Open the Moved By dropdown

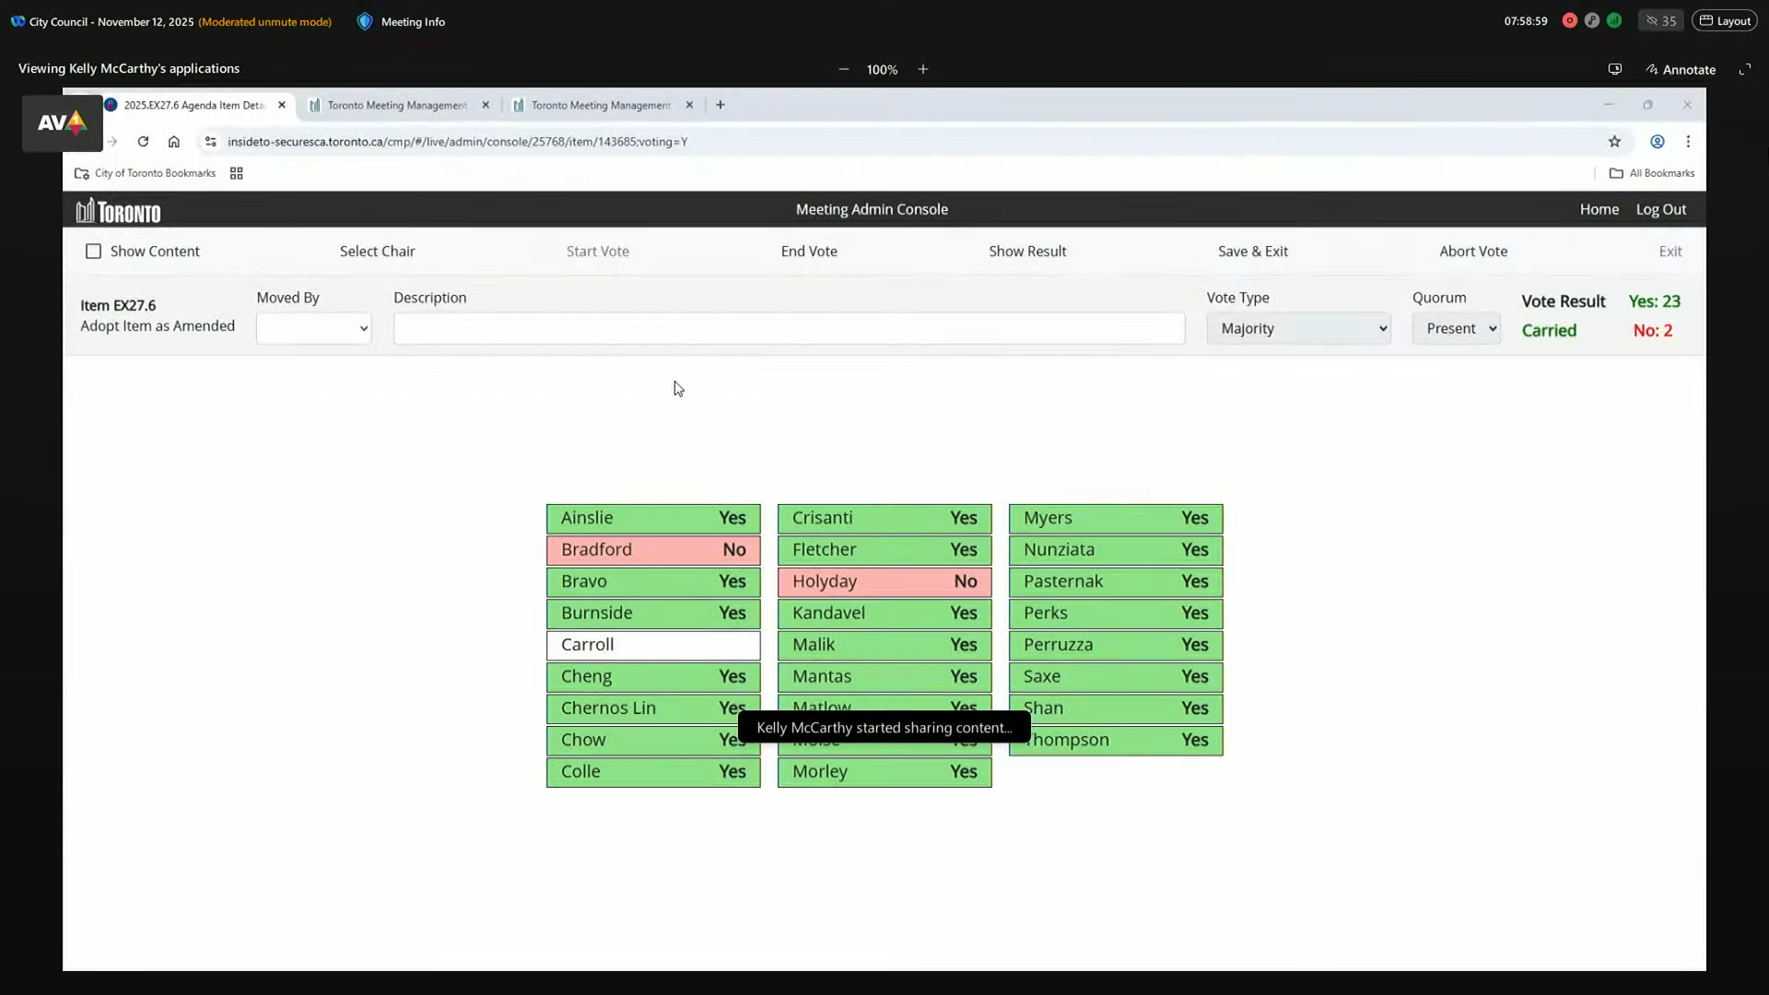click(x=313, y=329)
